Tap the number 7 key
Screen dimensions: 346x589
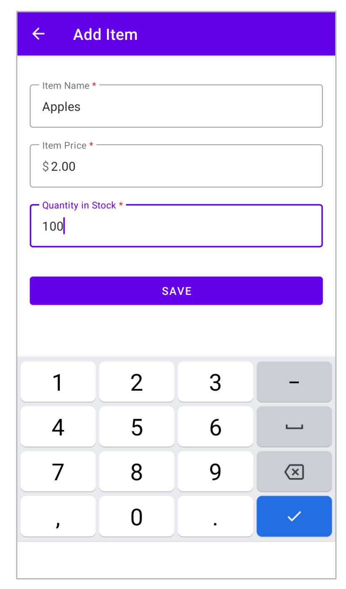tap(58, 472)
